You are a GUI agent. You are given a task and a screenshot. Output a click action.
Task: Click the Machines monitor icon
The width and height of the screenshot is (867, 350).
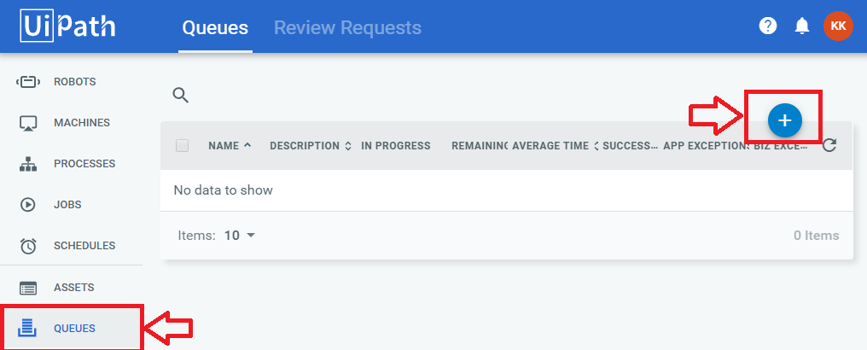pyautogui.click(x=27, y=123)
